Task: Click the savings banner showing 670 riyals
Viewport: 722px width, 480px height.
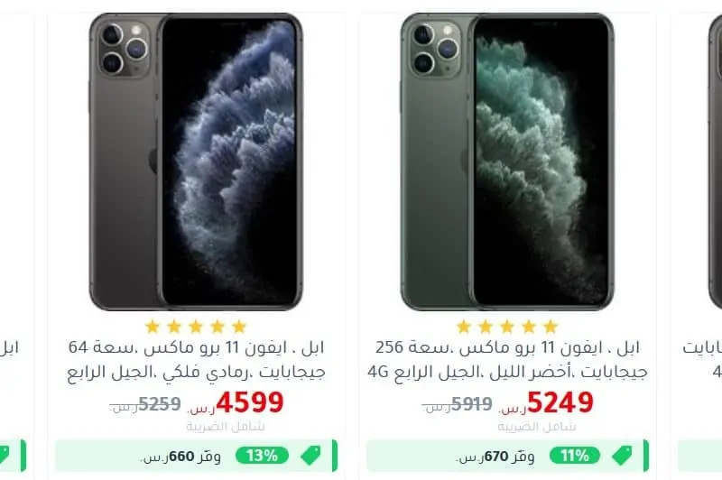Action: [x=507, y=456]
